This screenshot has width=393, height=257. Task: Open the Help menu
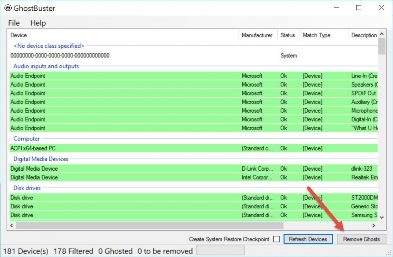38,23
